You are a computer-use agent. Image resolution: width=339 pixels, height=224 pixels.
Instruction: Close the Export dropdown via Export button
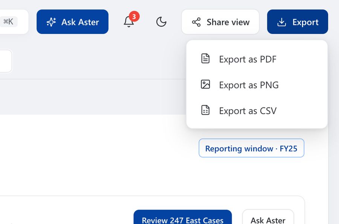click(x=298, y=22)
